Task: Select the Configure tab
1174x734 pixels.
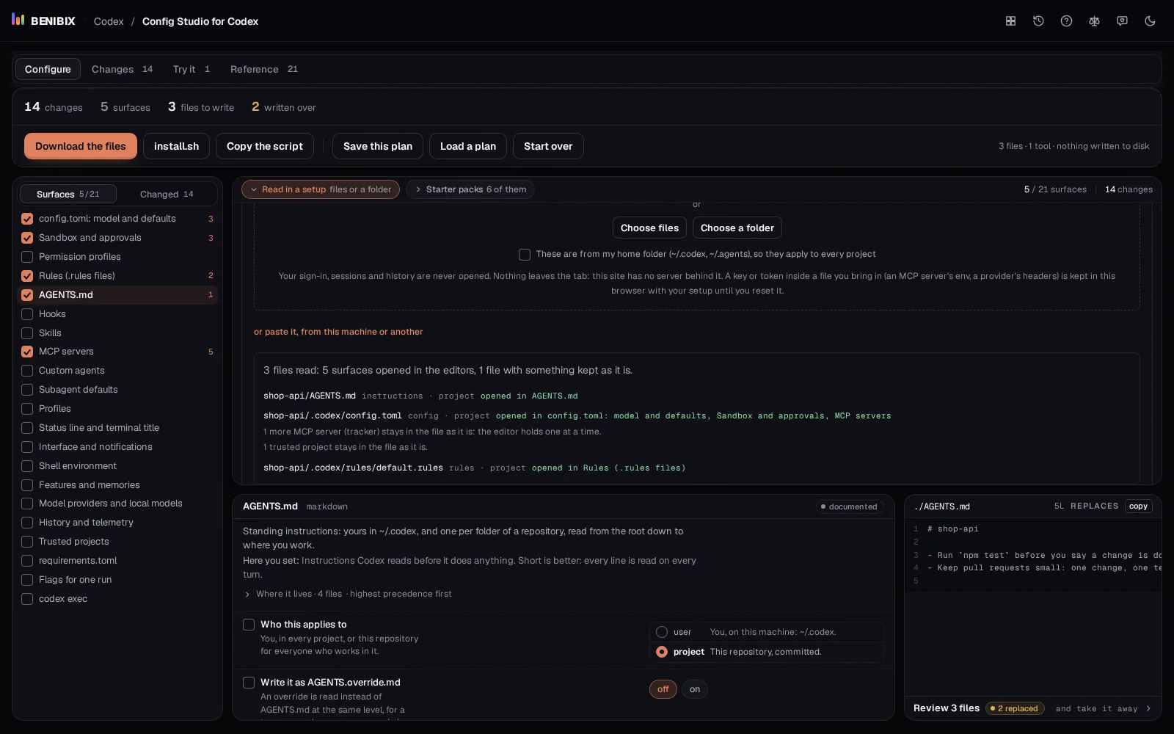Action: 48,69
